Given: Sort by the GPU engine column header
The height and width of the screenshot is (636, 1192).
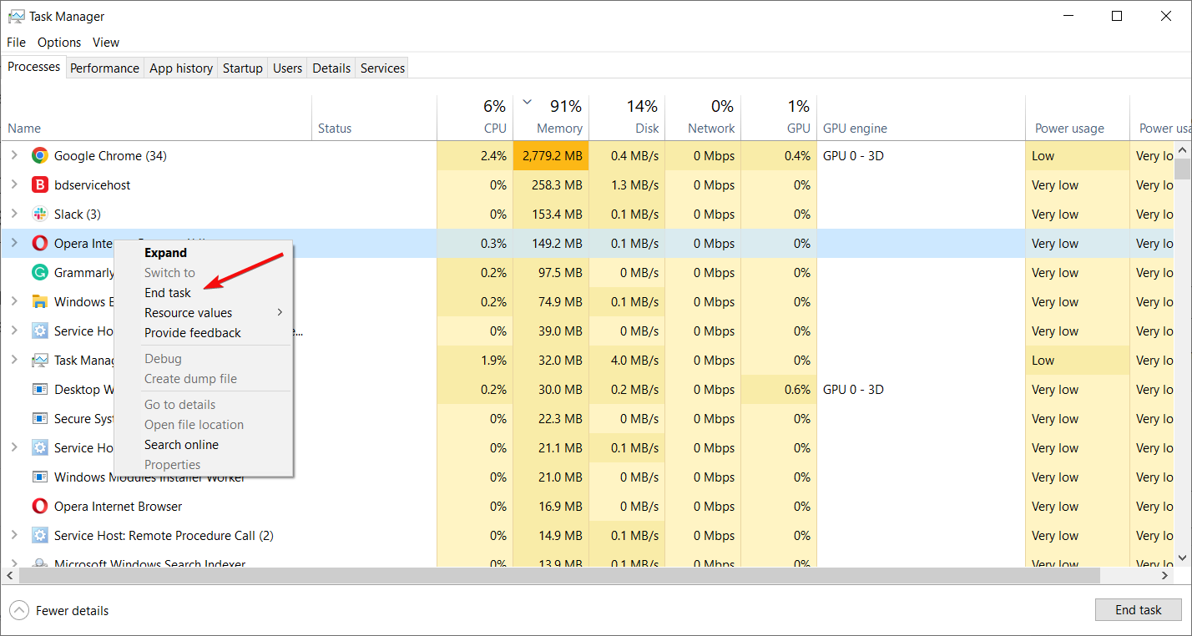Looking at the screenshot, I should point(921,118).
